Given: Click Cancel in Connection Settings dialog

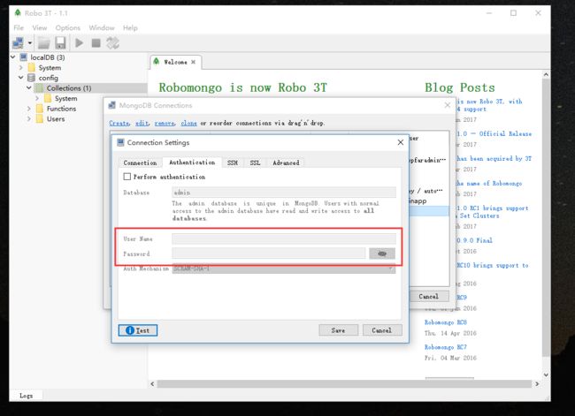Looking at the screenshot, I should 382,330.
